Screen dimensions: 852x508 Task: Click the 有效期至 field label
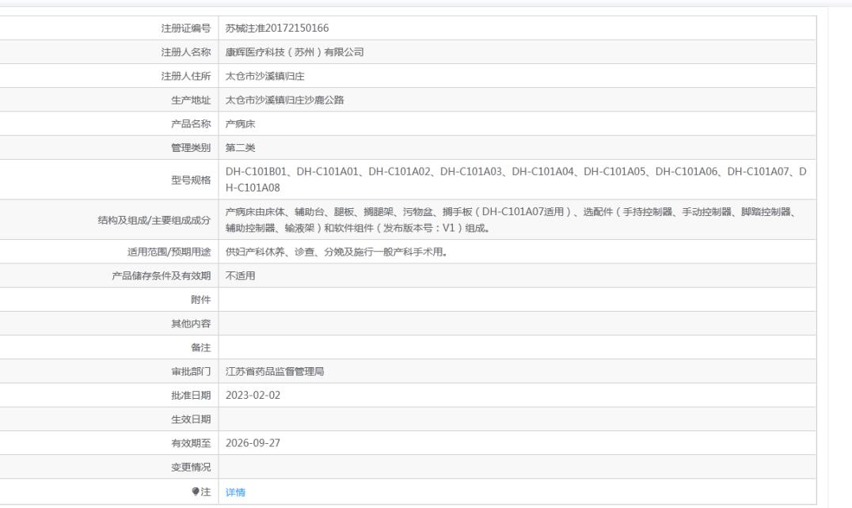tap(191, 443)
